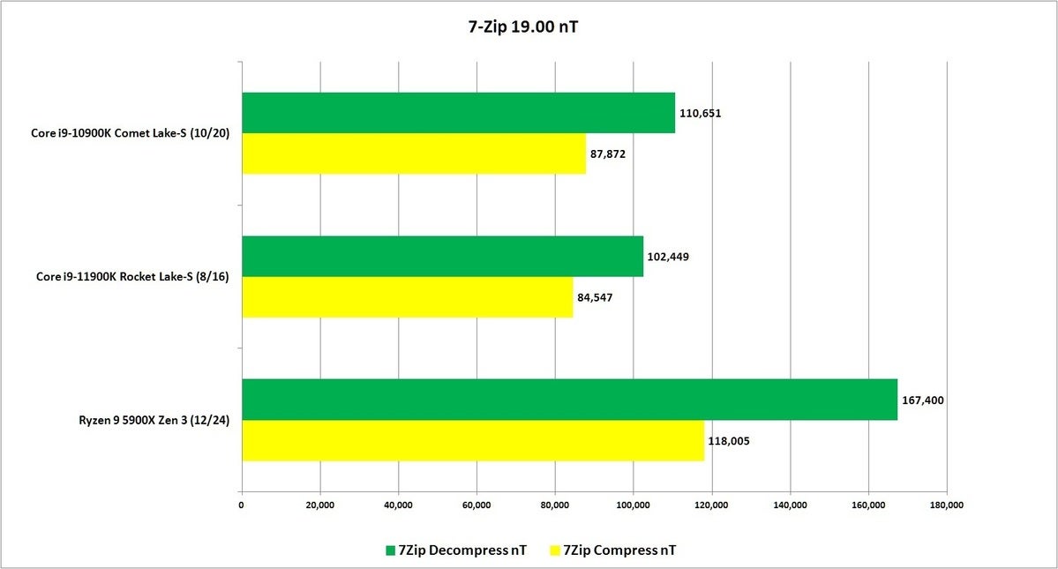
Task: Select the green 7Zip Decompress nT legend swatch
Action: [390, 550]
